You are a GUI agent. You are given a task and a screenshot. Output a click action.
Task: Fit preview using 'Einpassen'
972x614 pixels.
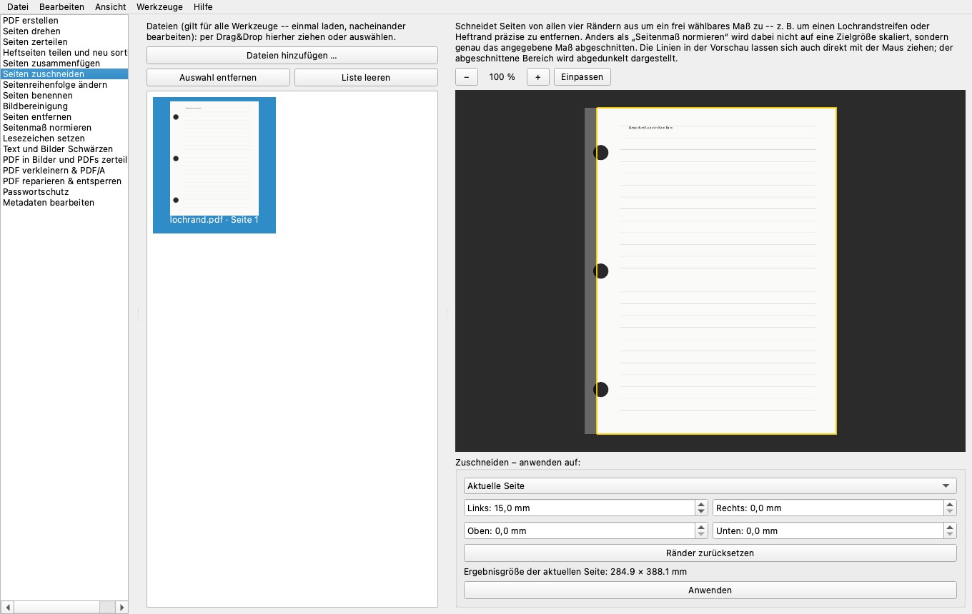tap(582, 77)
